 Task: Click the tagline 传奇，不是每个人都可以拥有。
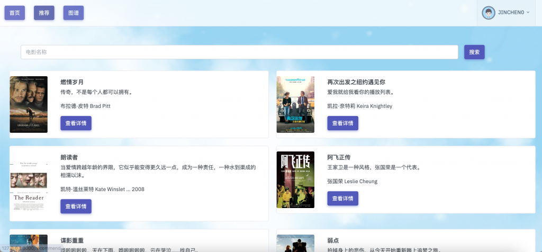point(97,92)
